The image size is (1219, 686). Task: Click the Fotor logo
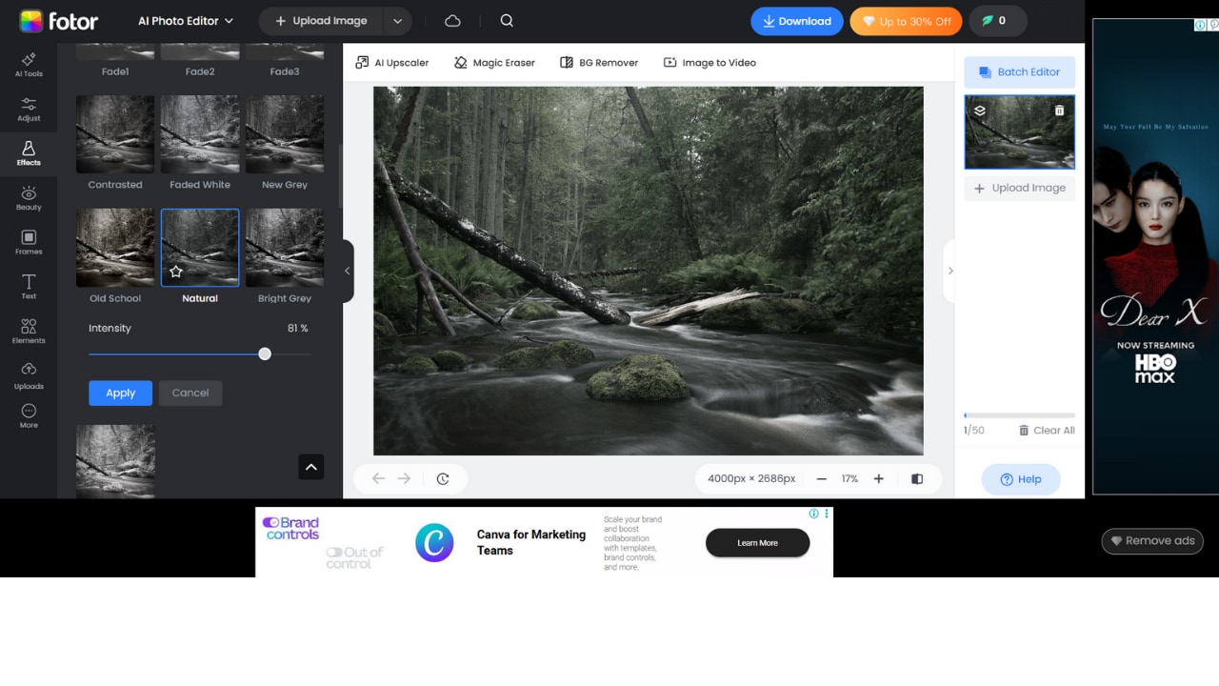coord(58,21)
